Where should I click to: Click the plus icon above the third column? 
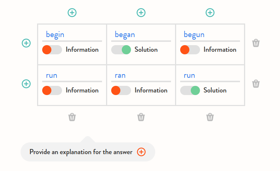click(210, 13)
